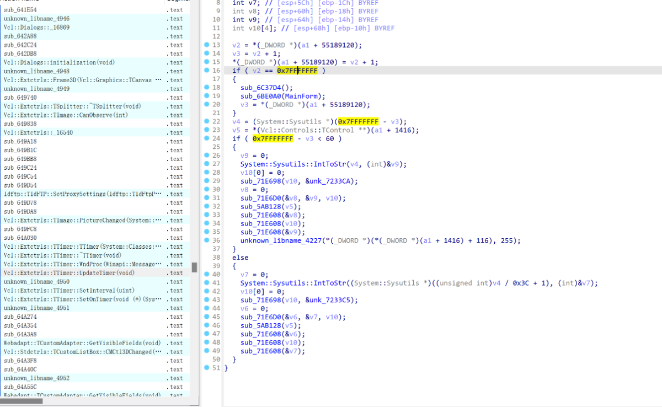Click sub_6C37D4 call in pseudocode

point(261,88)
